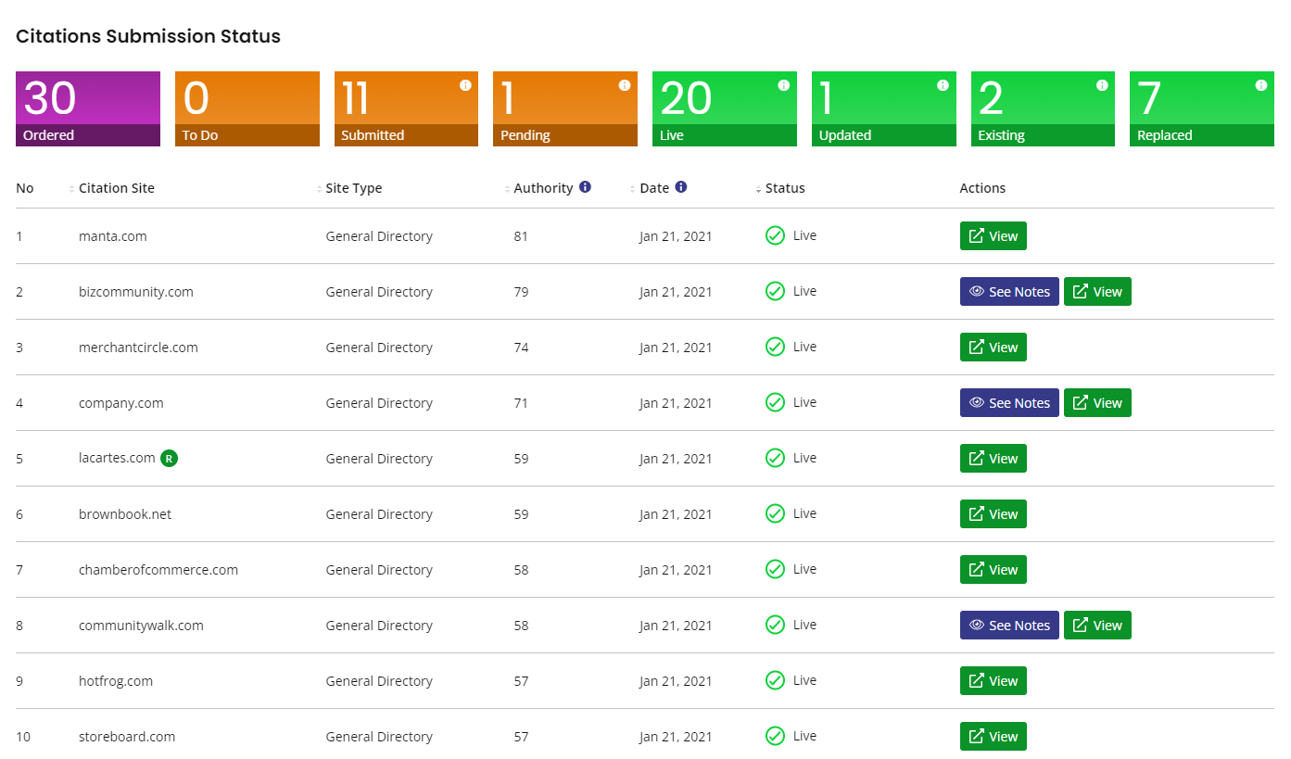Click the Live check icon for brownbook.net

(775, 513)
